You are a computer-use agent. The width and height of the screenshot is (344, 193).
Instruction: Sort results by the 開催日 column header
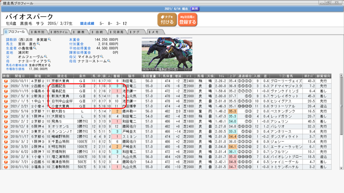pos(20,76)
